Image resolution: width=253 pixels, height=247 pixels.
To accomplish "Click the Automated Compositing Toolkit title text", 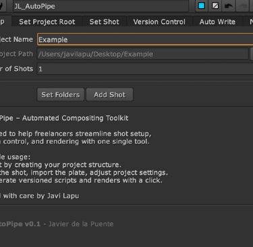I will [x=75, y=118].
